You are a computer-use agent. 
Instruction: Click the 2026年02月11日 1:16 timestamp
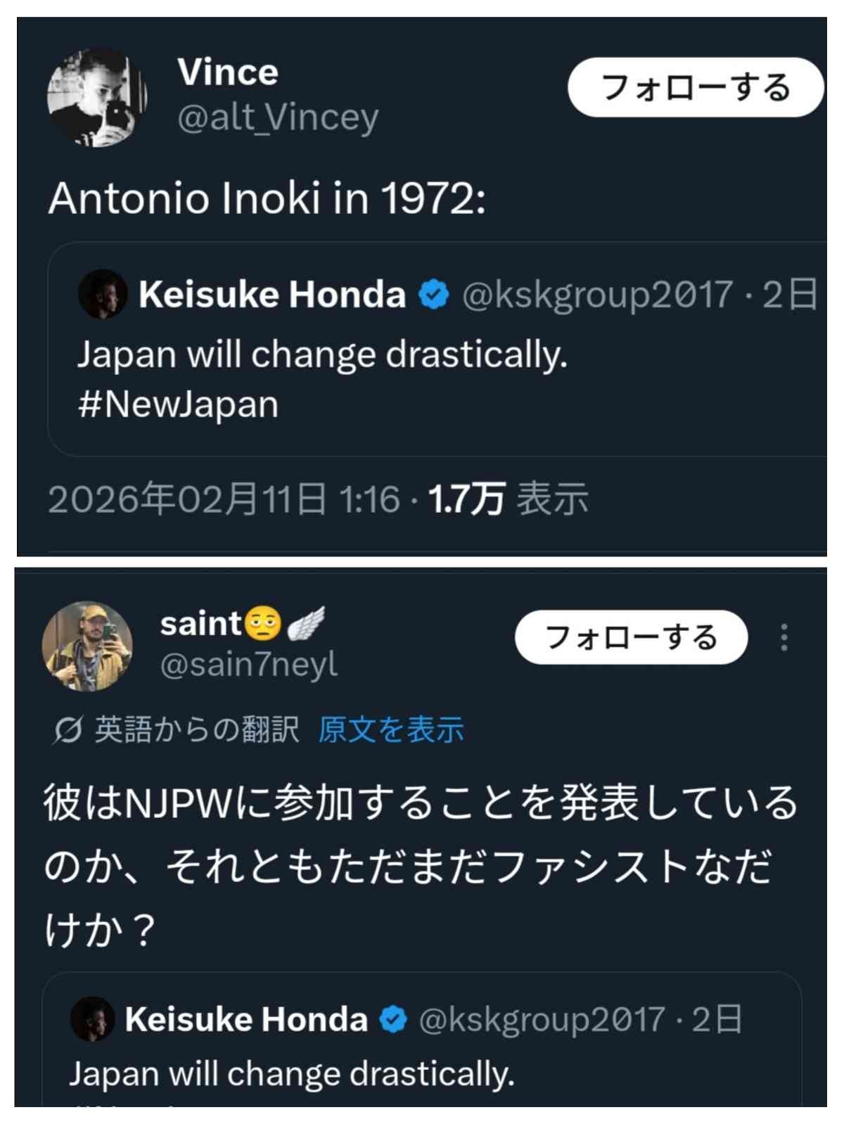(x=224, y=499)
